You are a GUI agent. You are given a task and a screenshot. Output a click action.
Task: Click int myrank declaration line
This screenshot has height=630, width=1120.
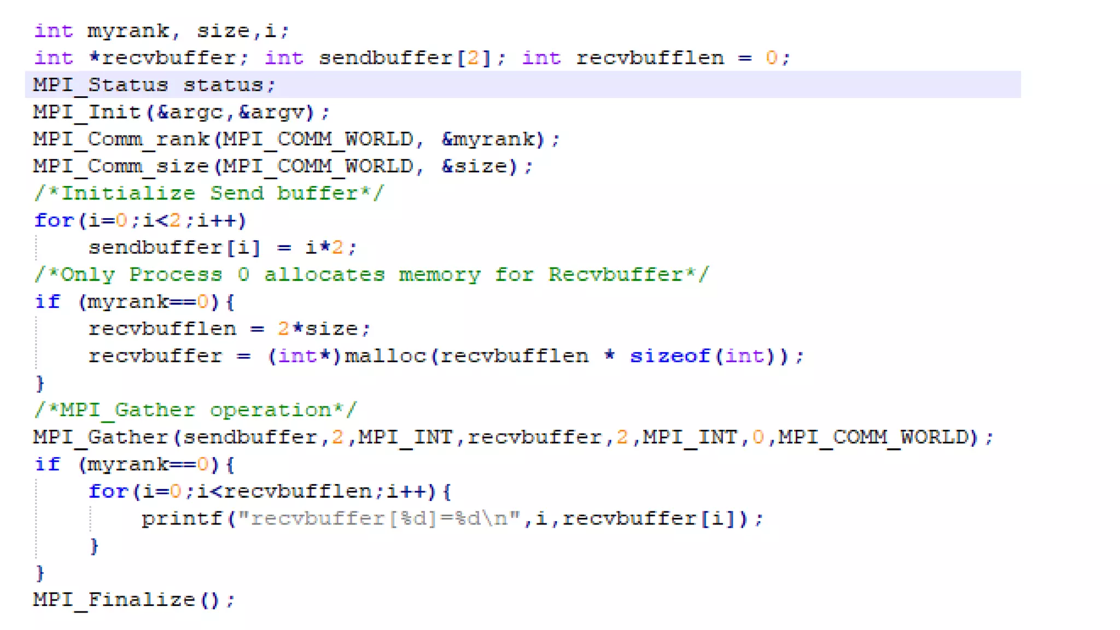pyautogui.click(x=161, y=31)
